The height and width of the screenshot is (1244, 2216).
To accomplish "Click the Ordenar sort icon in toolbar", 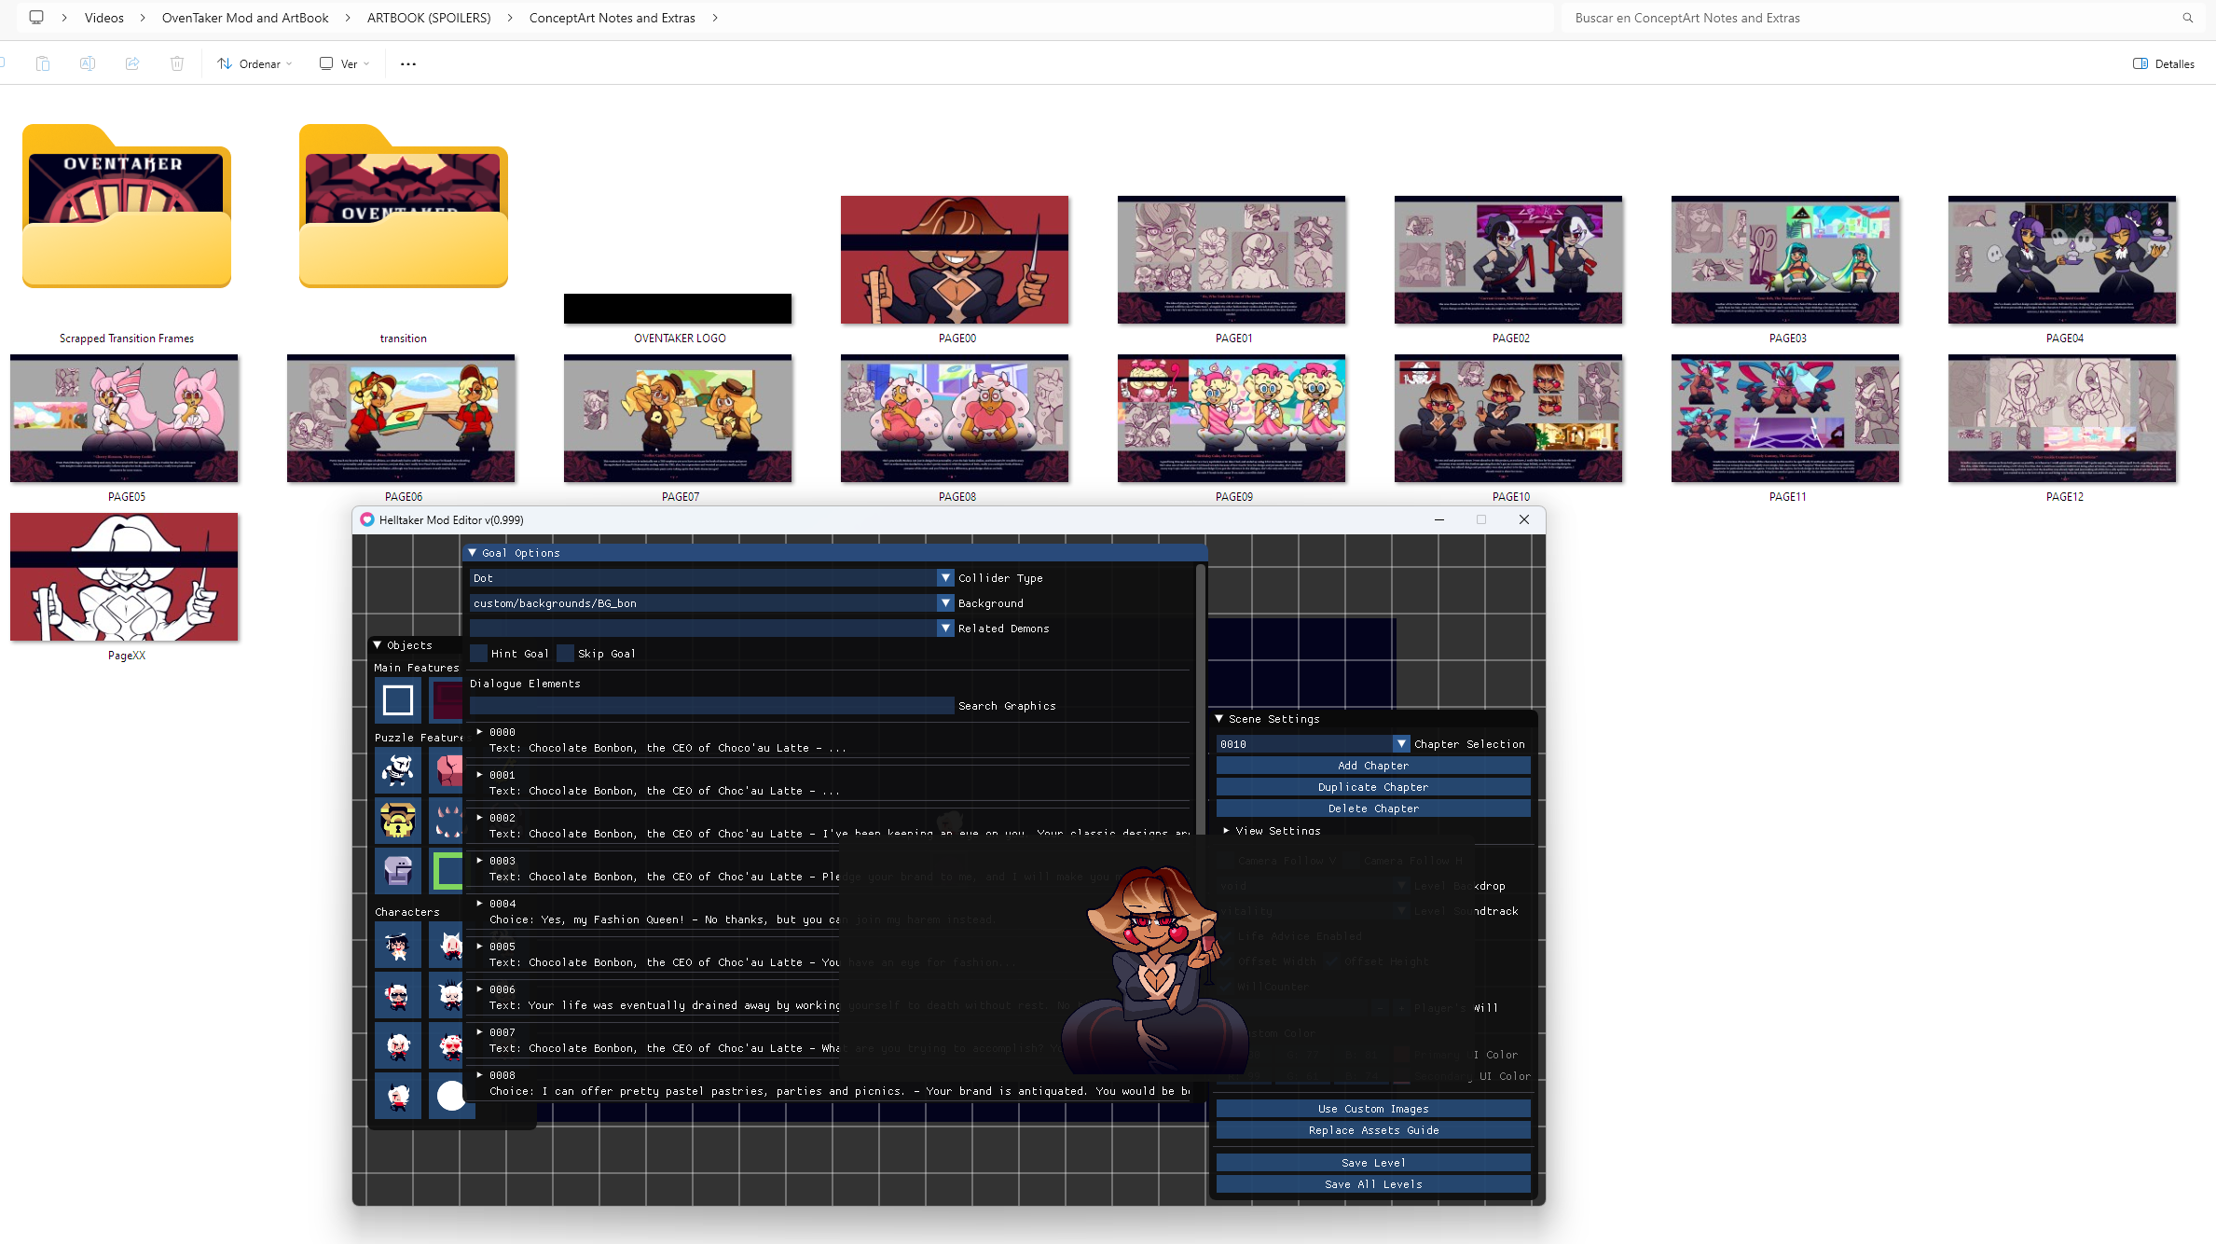I will pos(225,63).
